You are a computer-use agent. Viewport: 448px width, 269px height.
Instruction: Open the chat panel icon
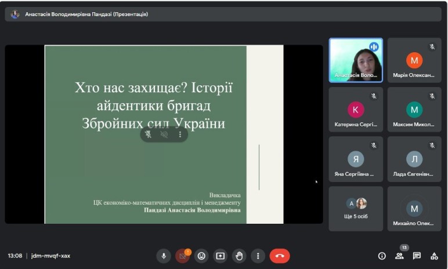(x=417, y=256)
